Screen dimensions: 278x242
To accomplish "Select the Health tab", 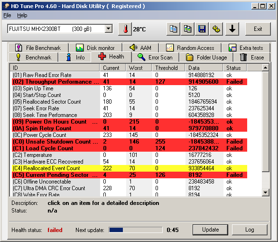I will coord(111,57).
